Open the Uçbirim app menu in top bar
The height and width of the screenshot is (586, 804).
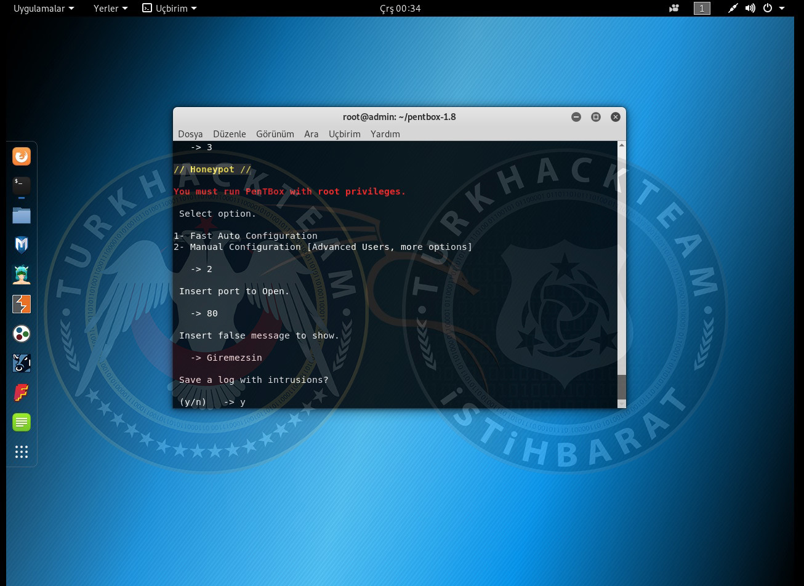coord(170,8)
